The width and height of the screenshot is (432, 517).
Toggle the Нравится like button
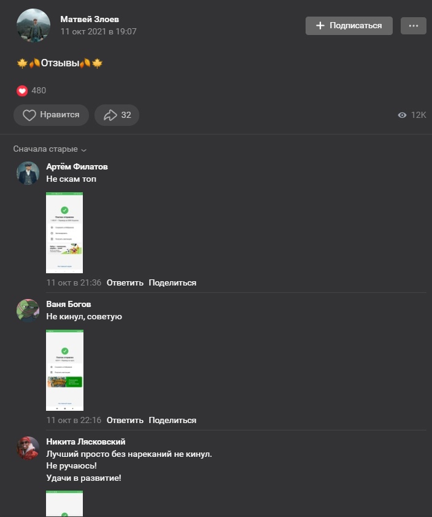pyautogui.click(x=51, y=115)
